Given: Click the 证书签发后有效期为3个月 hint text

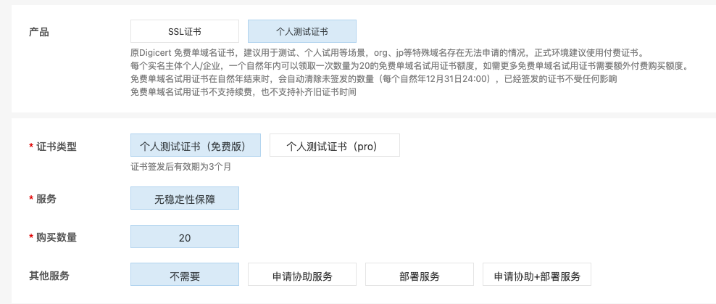Looking at the screenshot, I should tap(180, 166).
